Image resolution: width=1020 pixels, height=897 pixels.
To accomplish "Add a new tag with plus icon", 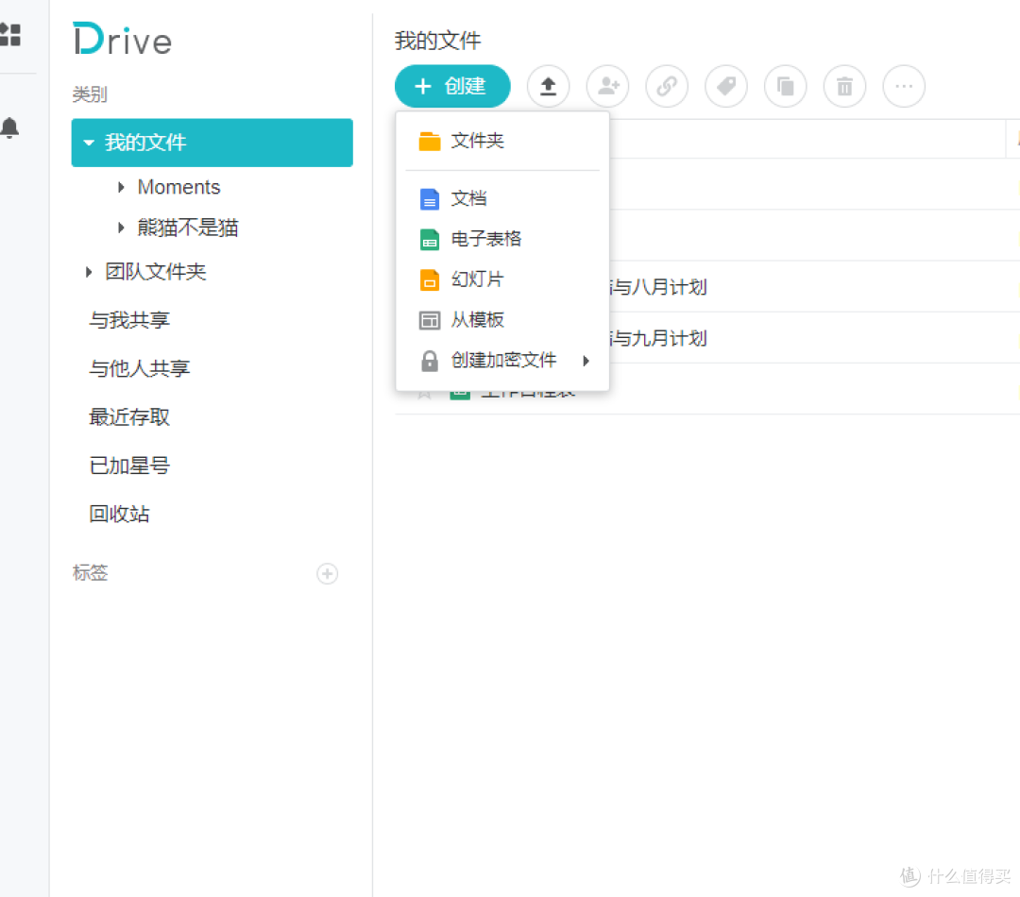I will [x=327, y=574].
